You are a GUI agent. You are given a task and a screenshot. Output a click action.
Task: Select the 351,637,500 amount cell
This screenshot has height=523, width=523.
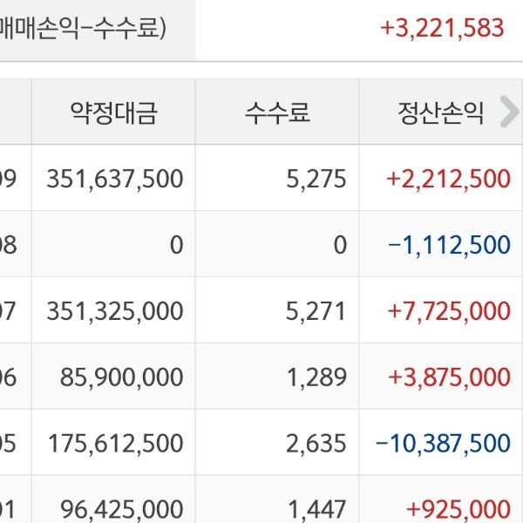point(115,179)
